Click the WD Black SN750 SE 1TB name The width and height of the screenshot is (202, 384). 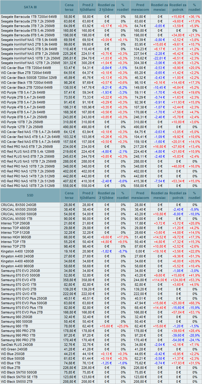click(19, 377)
